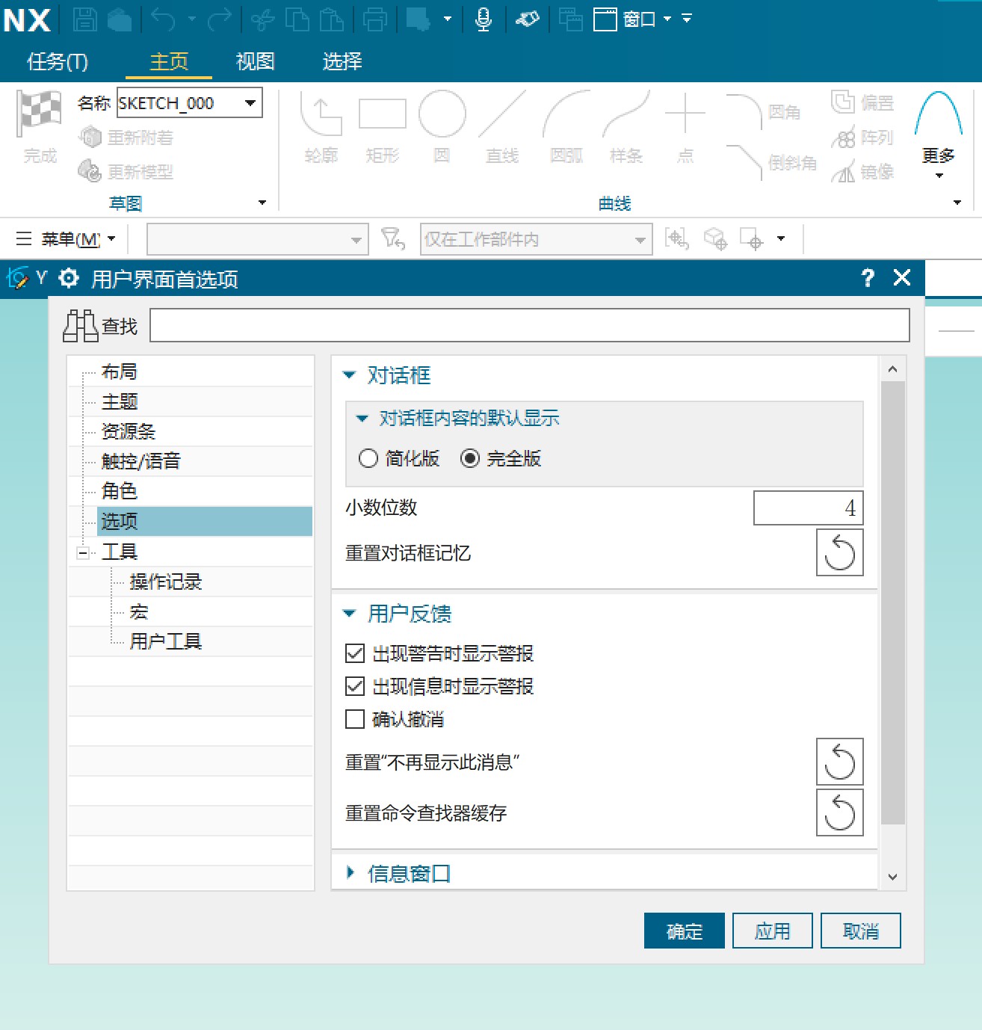982x1030 pixels.
Task: Select the 简化版 radio button
Action: point(368,458)
